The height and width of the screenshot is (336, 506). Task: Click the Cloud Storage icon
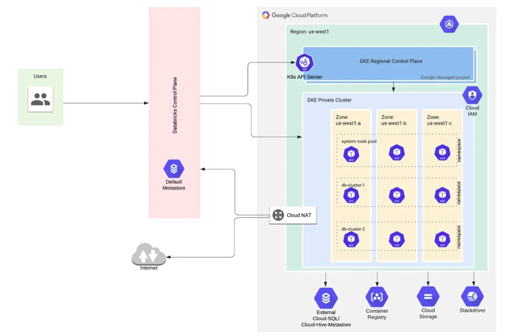[x=428, y=296]
